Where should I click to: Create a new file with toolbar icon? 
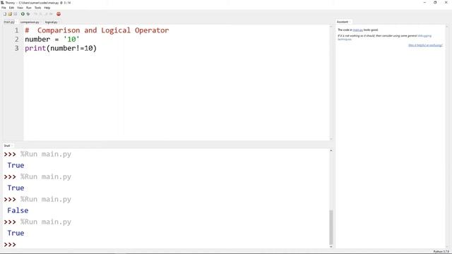(x=5, y=14)
